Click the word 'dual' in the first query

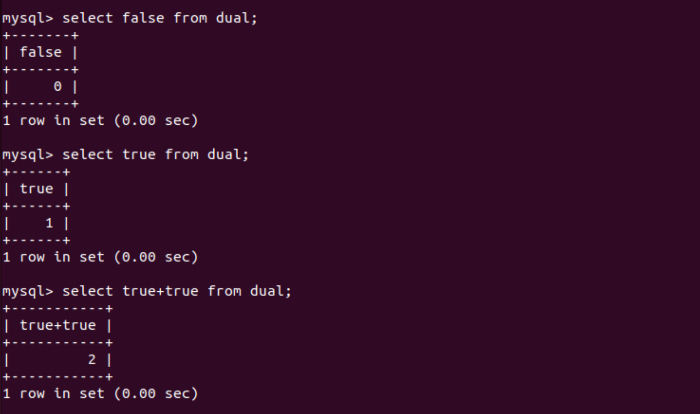pos(232,18)
